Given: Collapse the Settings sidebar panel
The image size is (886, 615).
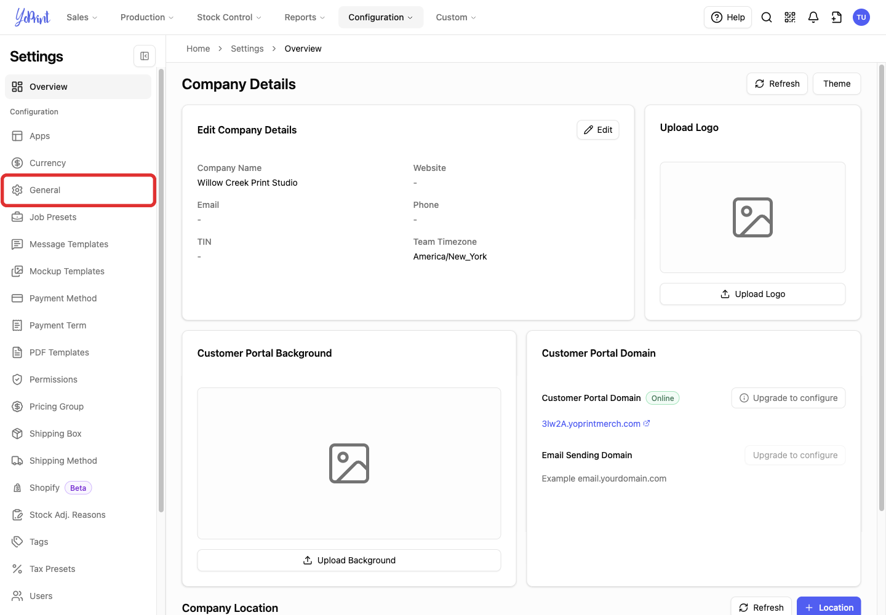Looking at the screenshot, I should point(145,56).
